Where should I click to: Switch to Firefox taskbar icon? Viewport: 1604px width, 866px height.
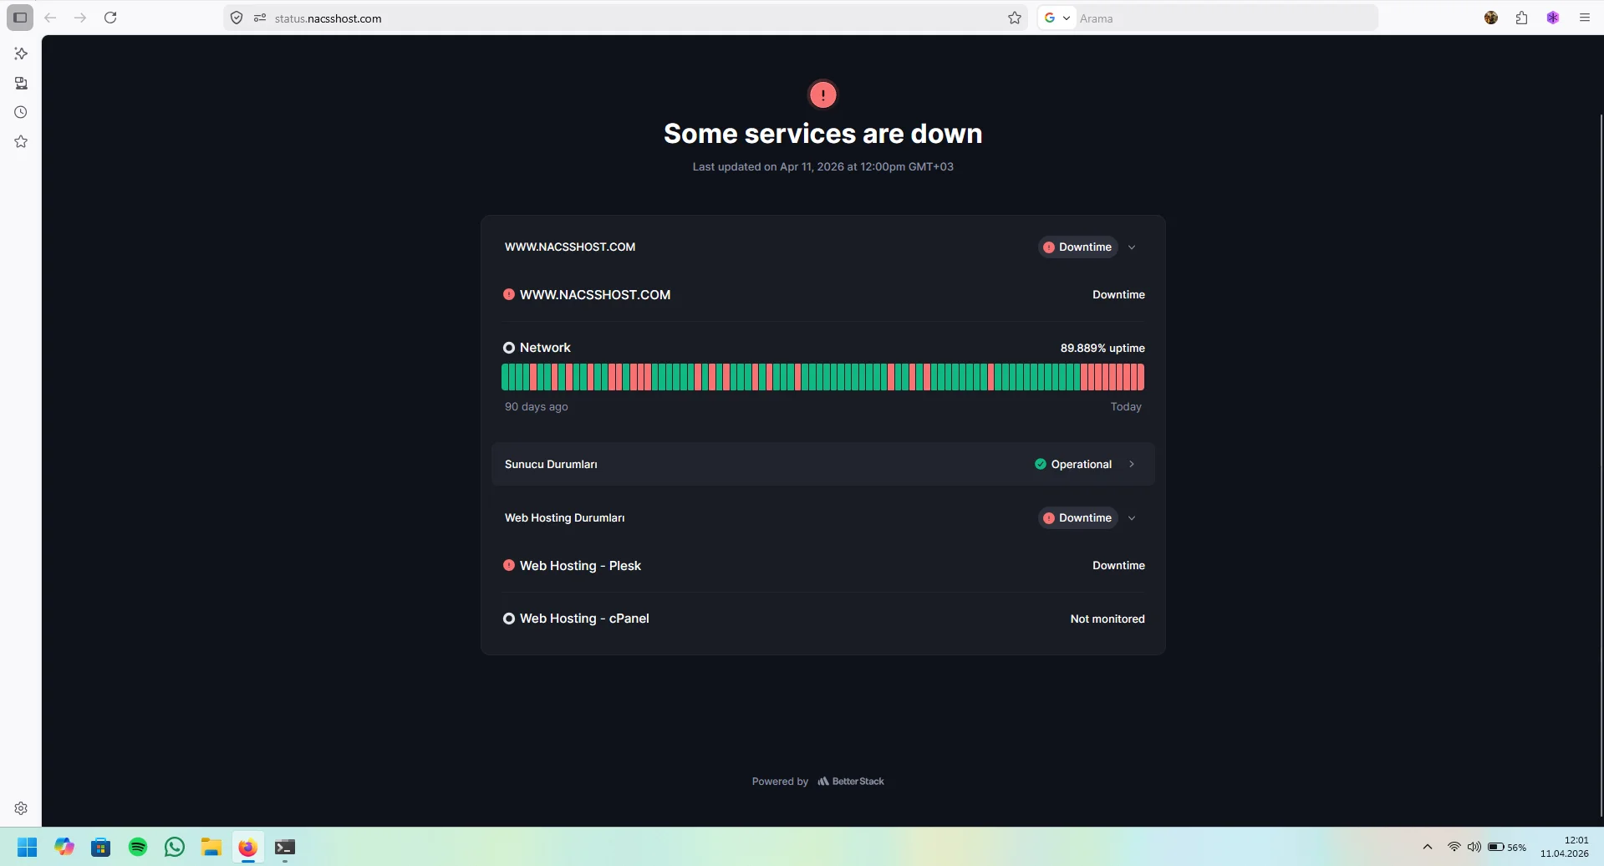click(x=247, y=847)
